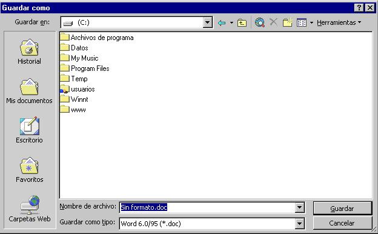378x234 pixels.
Task: Click the Cancelar button
Action: (342, 223)
